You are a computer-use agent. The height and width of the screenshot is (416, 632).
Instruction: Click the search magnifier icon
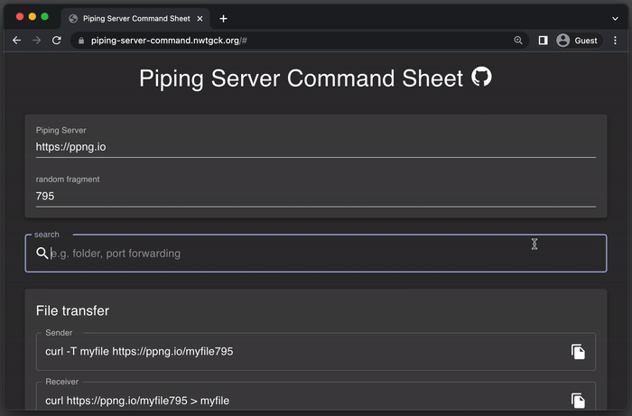(x=42, y=254)
